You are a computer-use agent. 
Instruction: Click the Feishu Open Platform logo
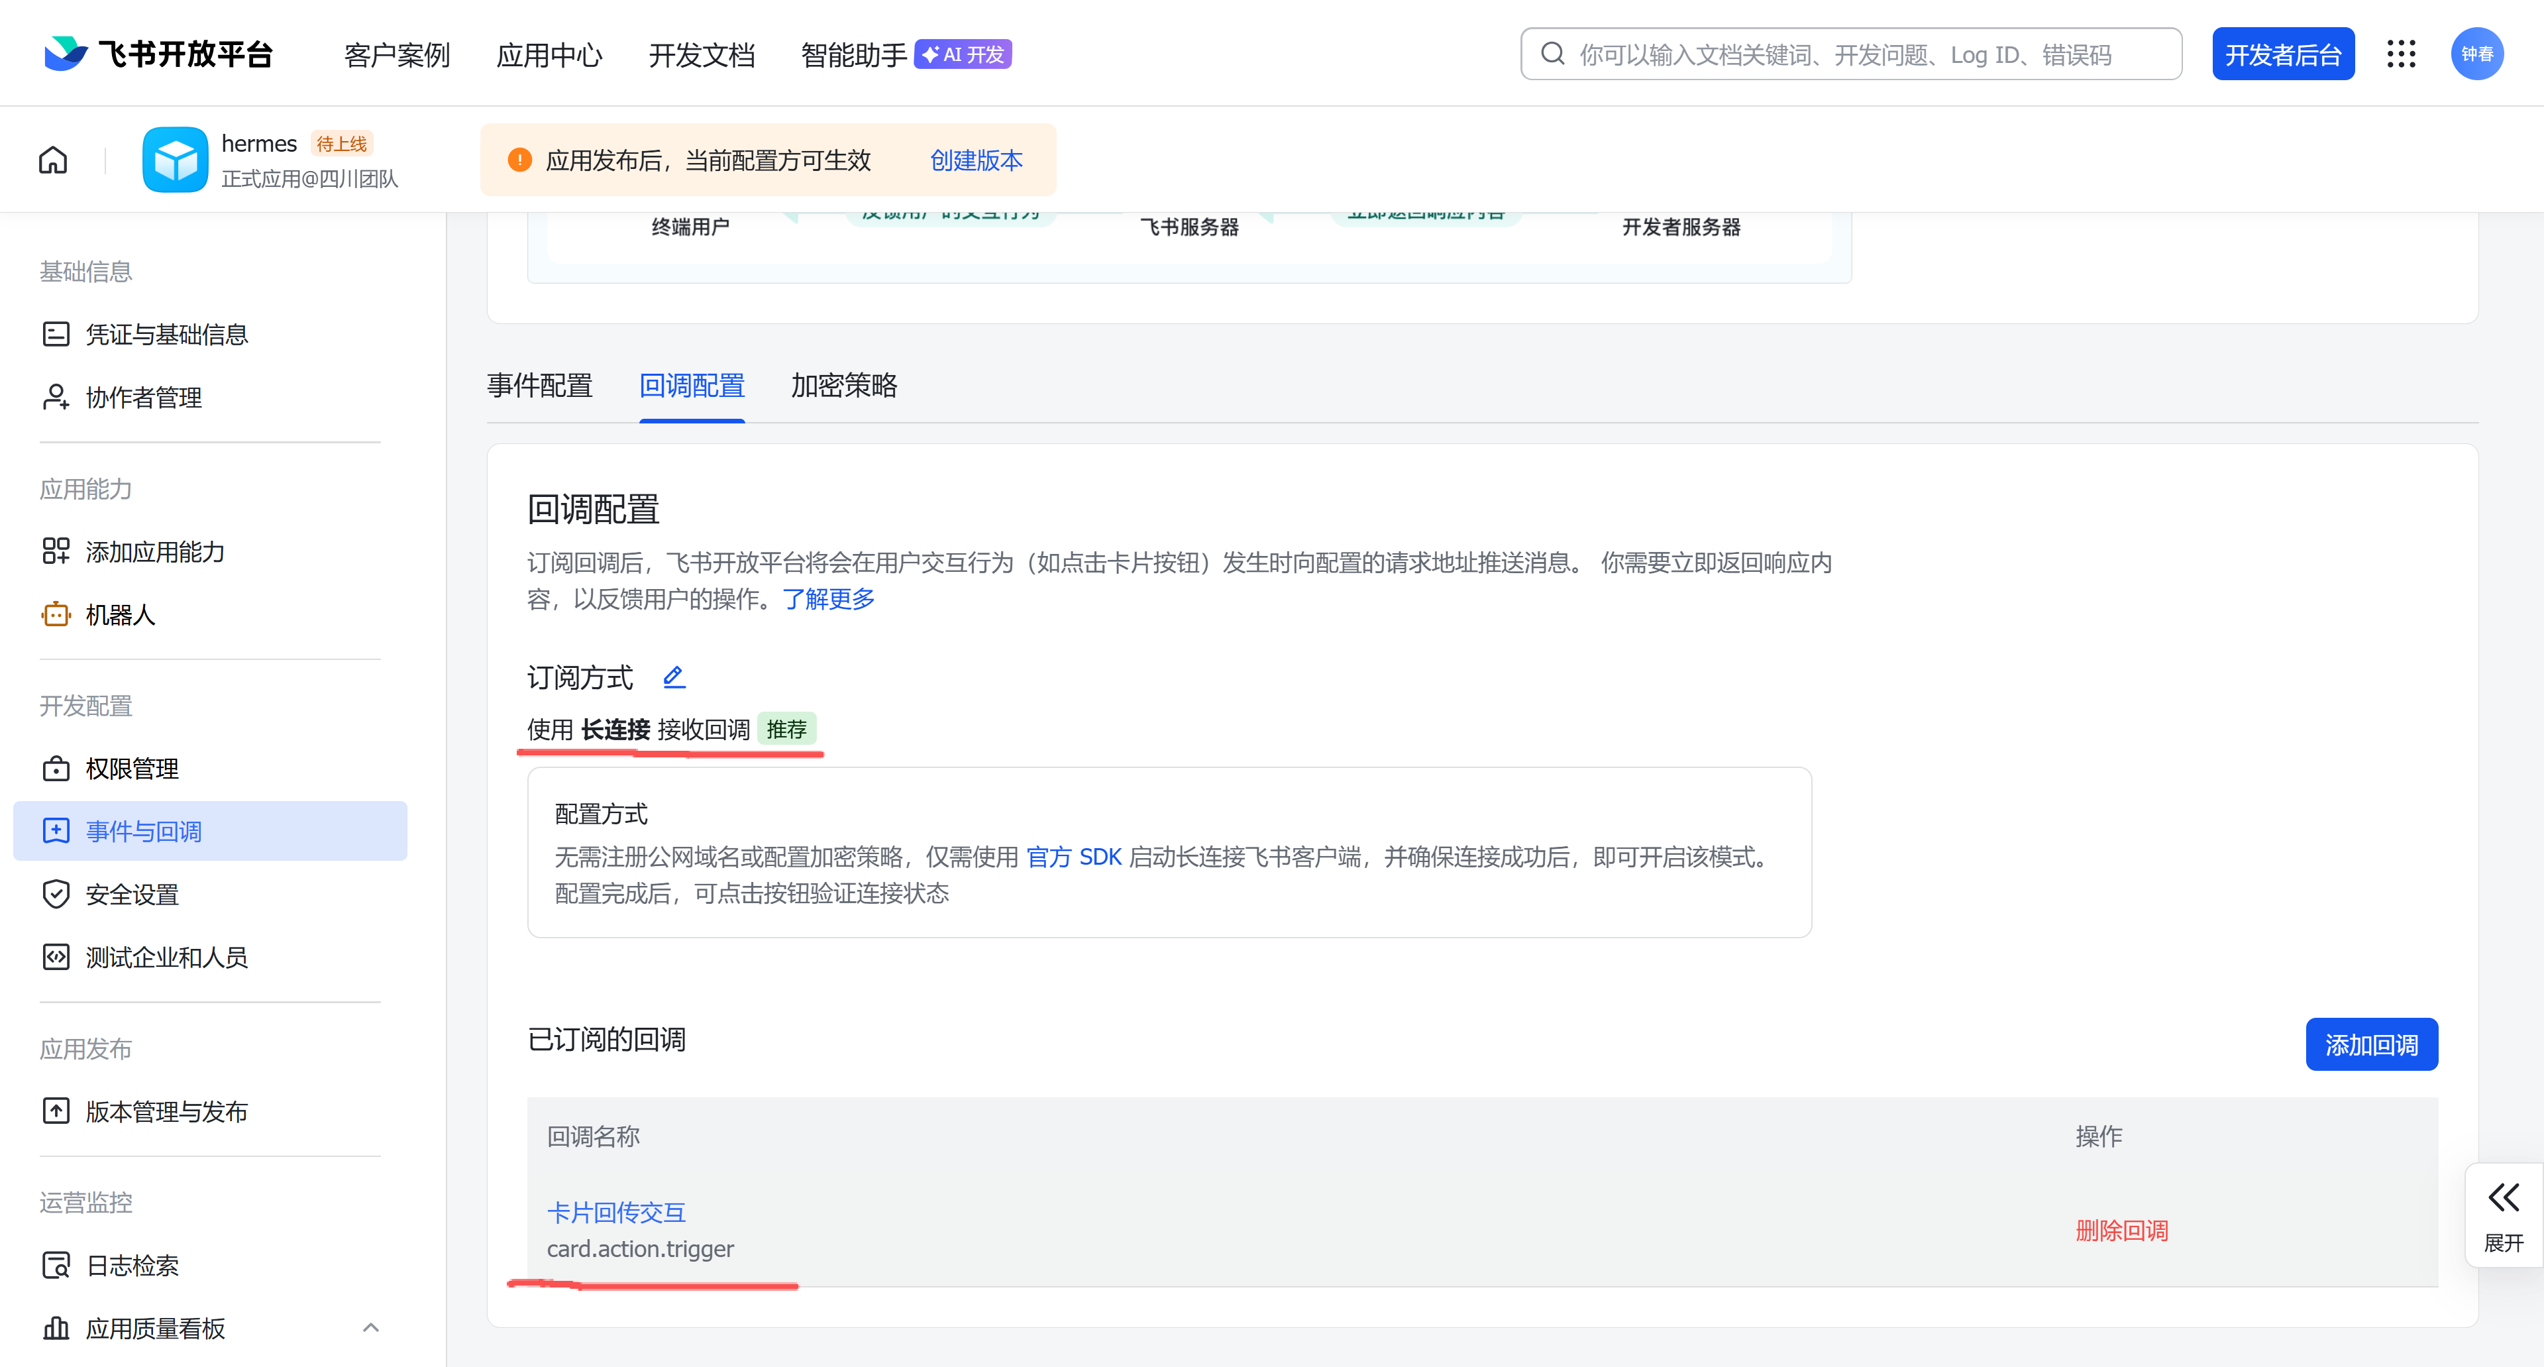(x=158, y=53)
